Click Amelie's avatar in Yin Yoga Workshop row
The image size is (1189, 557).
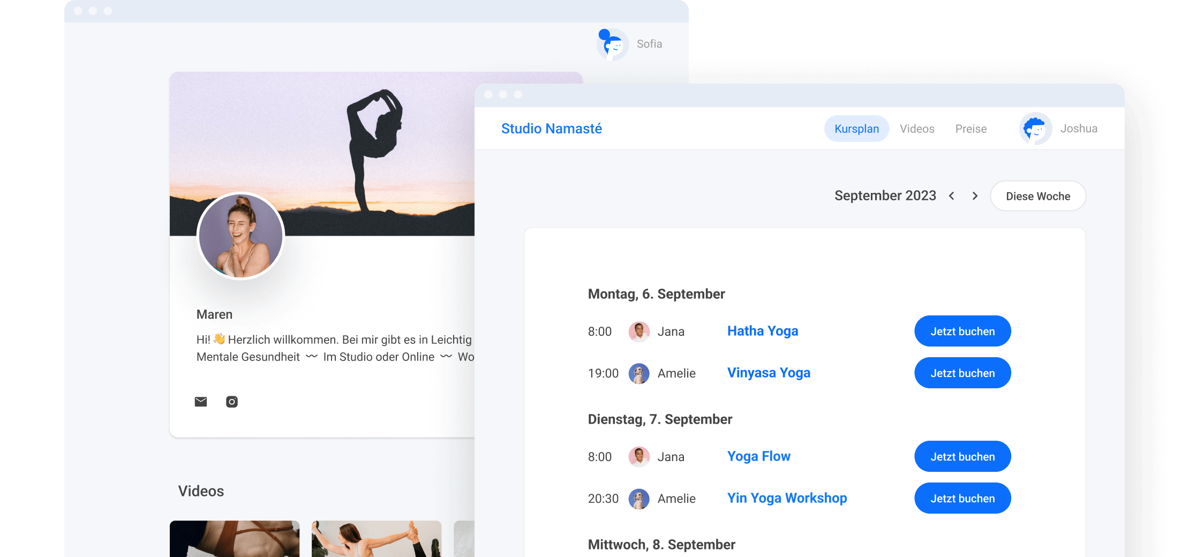pyautogui.click(x=639, y=499)
